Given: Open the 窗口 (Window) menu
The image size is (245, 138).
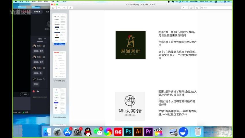Looking at the screenshot, I should 58,1.
